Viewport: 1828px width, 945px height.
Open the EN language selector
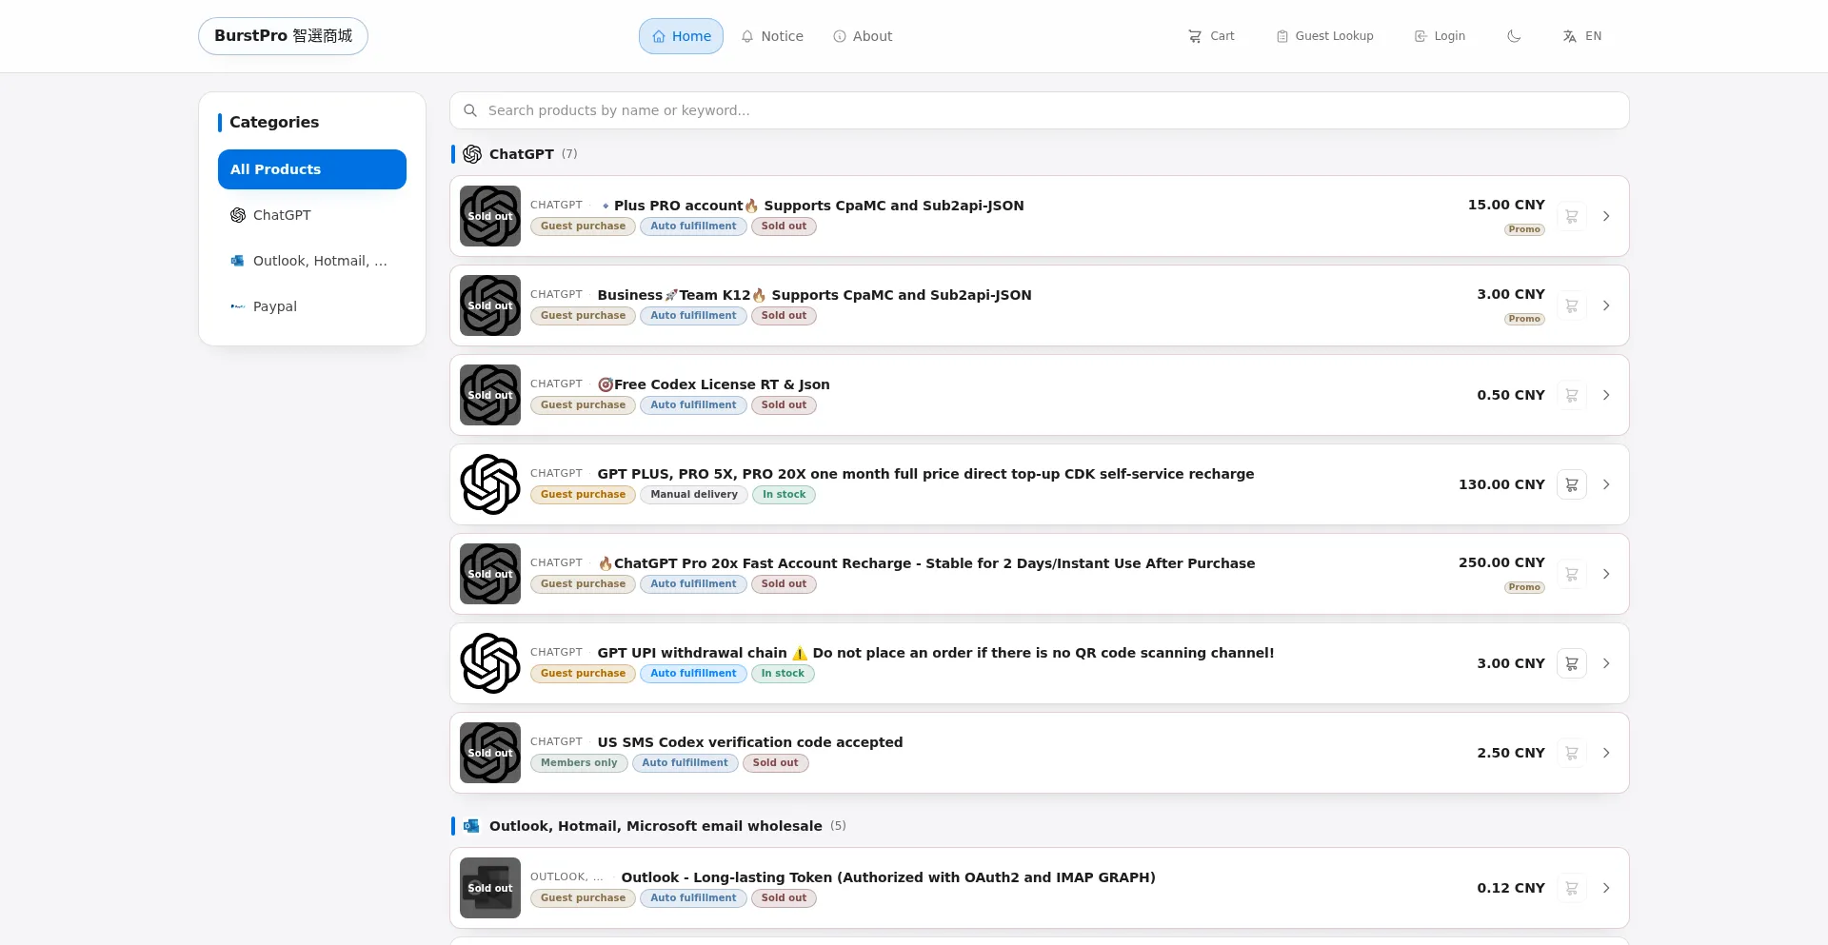point(1582,36)
